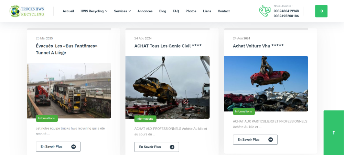Open the Liens menu item
The width and height of the screenshot is (344, 155).
tap(207, 11)
